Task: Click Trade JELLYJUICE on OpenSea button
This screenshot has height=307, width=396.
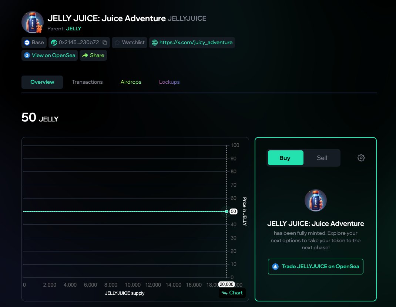Action: tap(316, 267)
